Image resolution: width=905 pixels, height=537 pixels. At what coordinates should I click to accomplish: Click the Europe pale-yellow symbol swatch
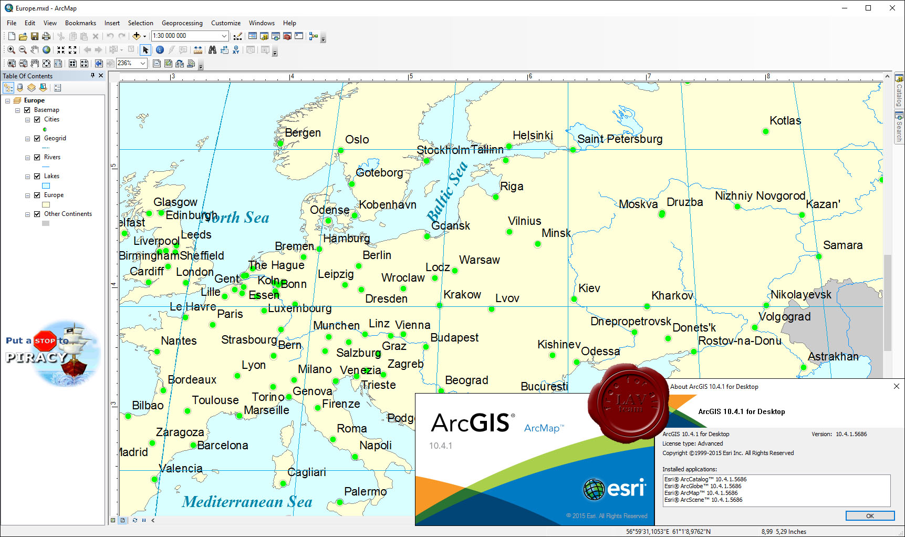click(x=46, y=204)
